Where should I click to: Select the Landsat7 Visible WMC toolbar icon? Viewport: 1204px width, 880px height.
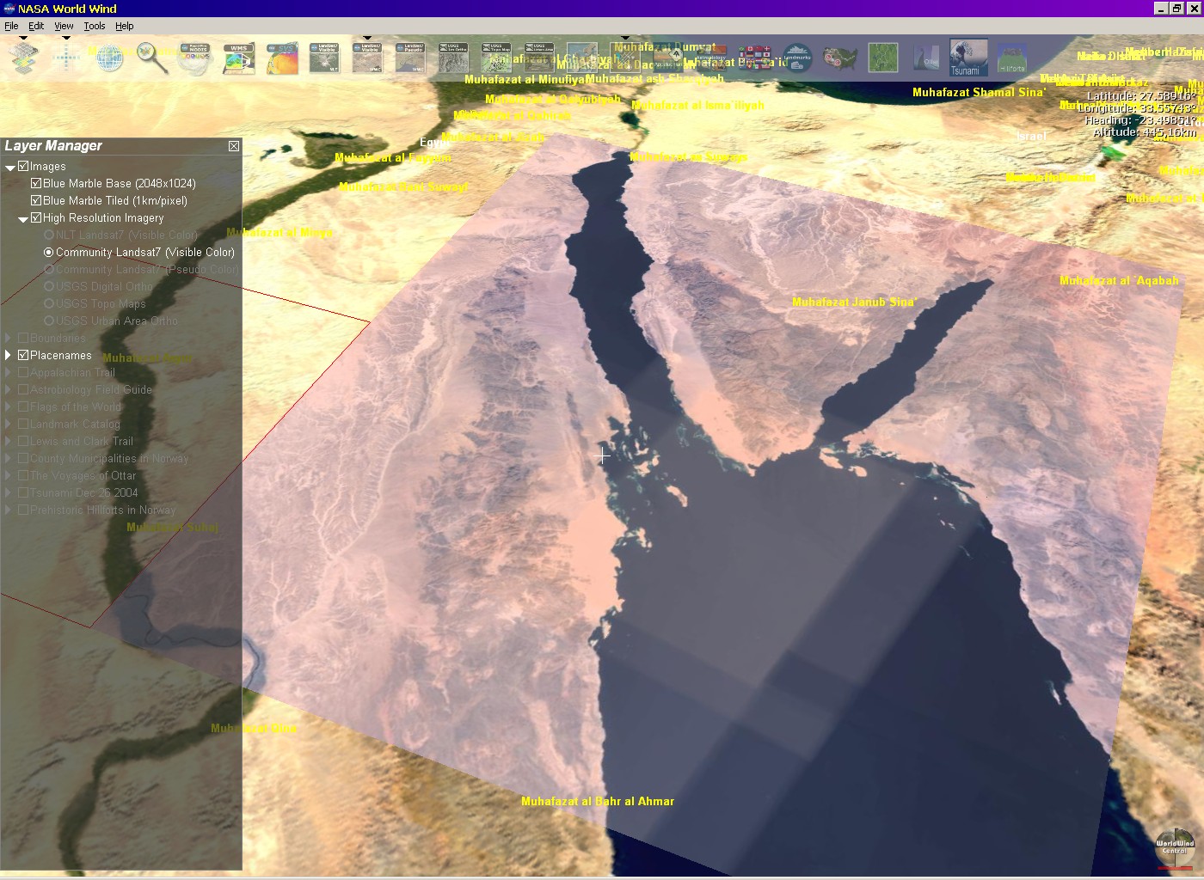pyautogui.click(x=368, y=58)
